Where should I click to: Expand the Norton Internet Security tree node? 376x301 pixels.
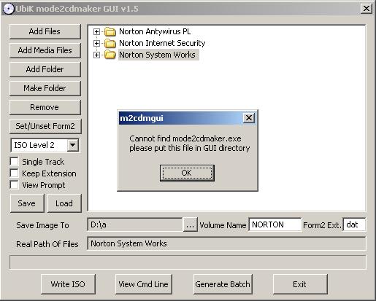click(96, 43)
